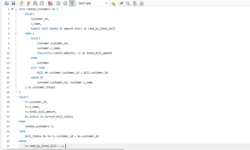Click 'bill.customer_id' on line 14

pos(96,73)
